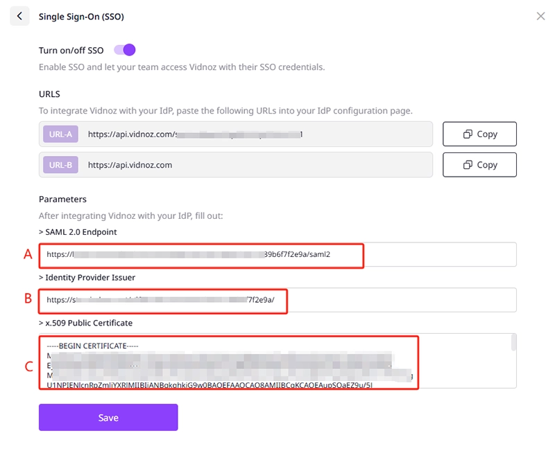555x453 pixels.
Task: Toggle the Turn on/off SSO switch
Action: pos(125,50)
